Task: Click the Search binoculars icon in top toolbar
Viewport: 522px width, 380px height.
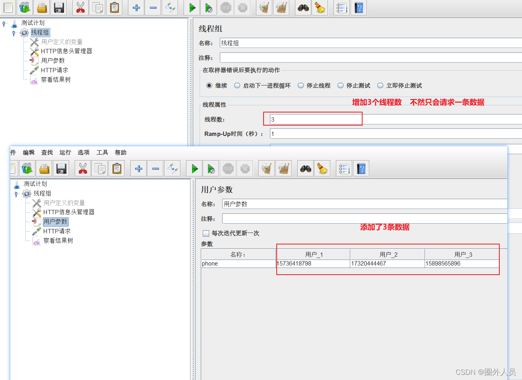Action: [x=303, y=8]
